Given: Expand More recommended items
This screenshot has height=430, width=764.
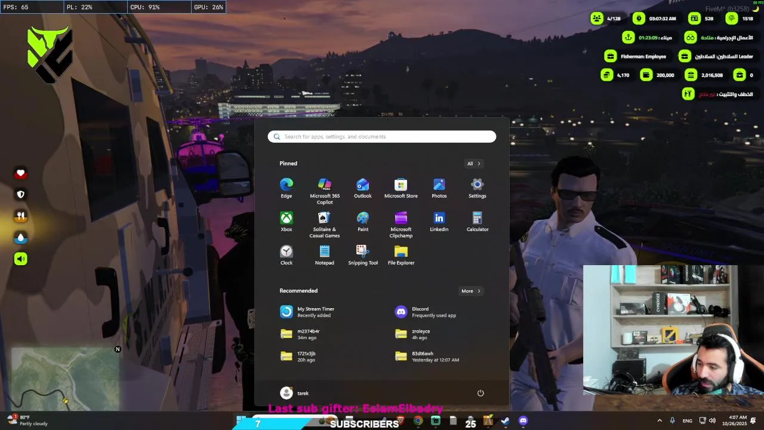Looking at the screenshot, I should coord(470,291).
